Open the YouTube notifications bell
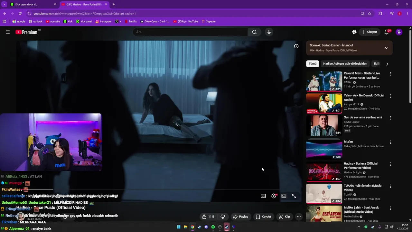The image size is (412, 232). (387, 32)
